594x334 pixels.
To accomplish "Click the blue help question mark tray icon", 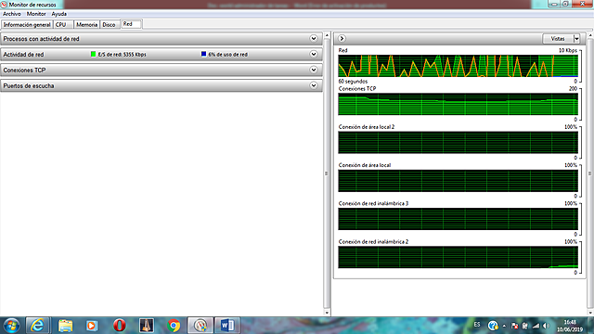I will [493, 326].
